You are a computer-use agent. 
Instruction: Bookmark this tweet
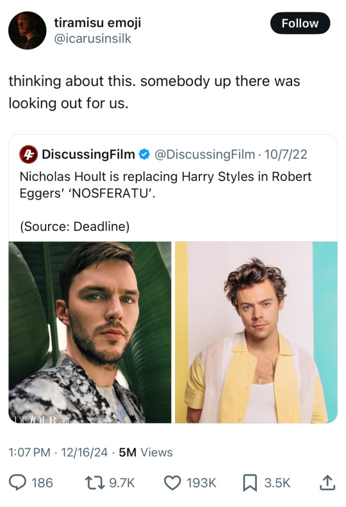(250, 483)
